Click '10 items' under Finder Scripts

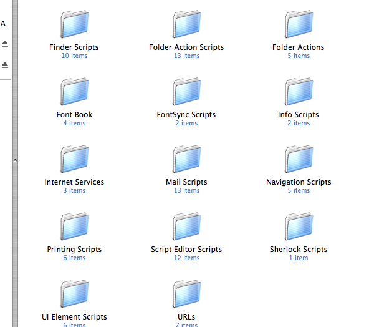click(x=74, y=56)
